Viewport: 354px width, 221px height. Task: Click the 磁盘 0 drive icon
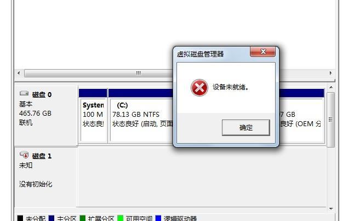pos(24,93)
